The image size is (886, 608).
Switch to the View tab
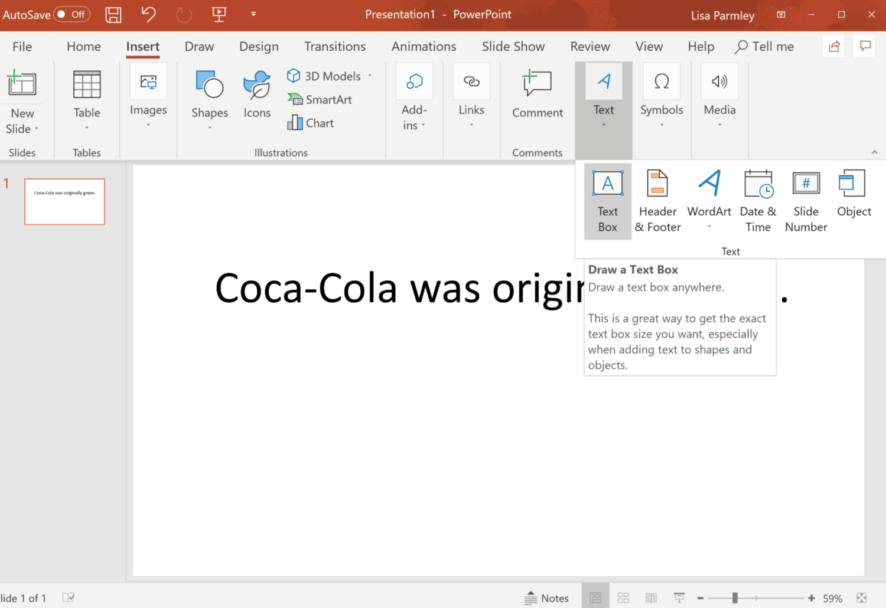coord(649,47)
